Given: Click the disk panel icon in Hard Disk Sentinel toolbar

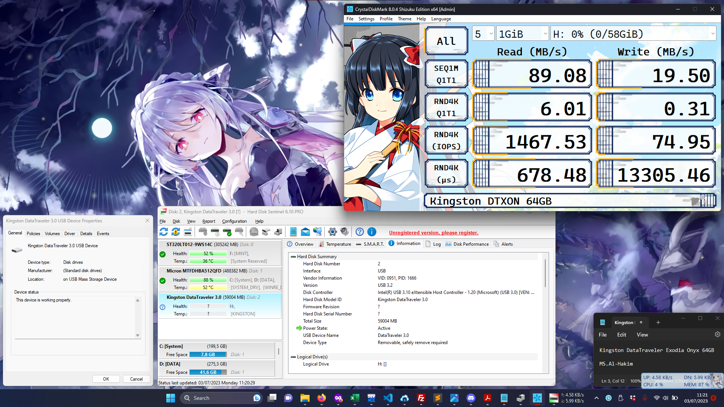Looking at the screenshot, I should (x=188, y=232).
